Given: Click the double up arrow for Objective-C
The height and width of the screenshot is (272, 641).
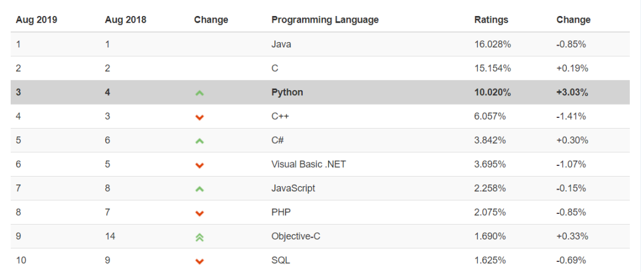Looking at the screenshot, I should pyautogui.click(x=199, y=237).
